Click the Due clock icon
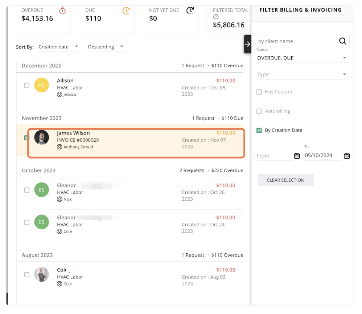The width and height of the screenshot is (362, 314). point(126,11)
